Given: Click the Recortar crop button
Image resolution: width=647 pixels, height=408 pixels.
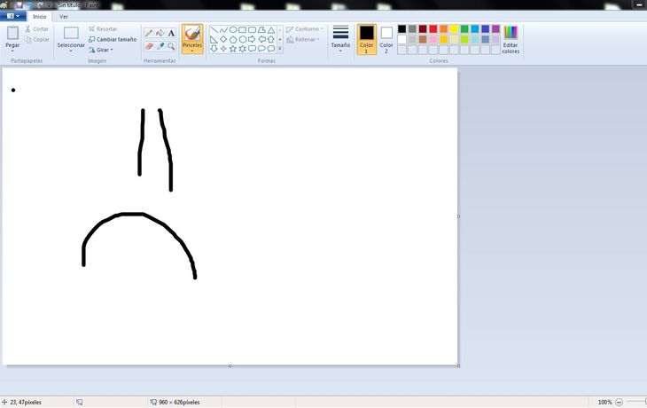Looking at the screenshot, I should coord(103,29).
